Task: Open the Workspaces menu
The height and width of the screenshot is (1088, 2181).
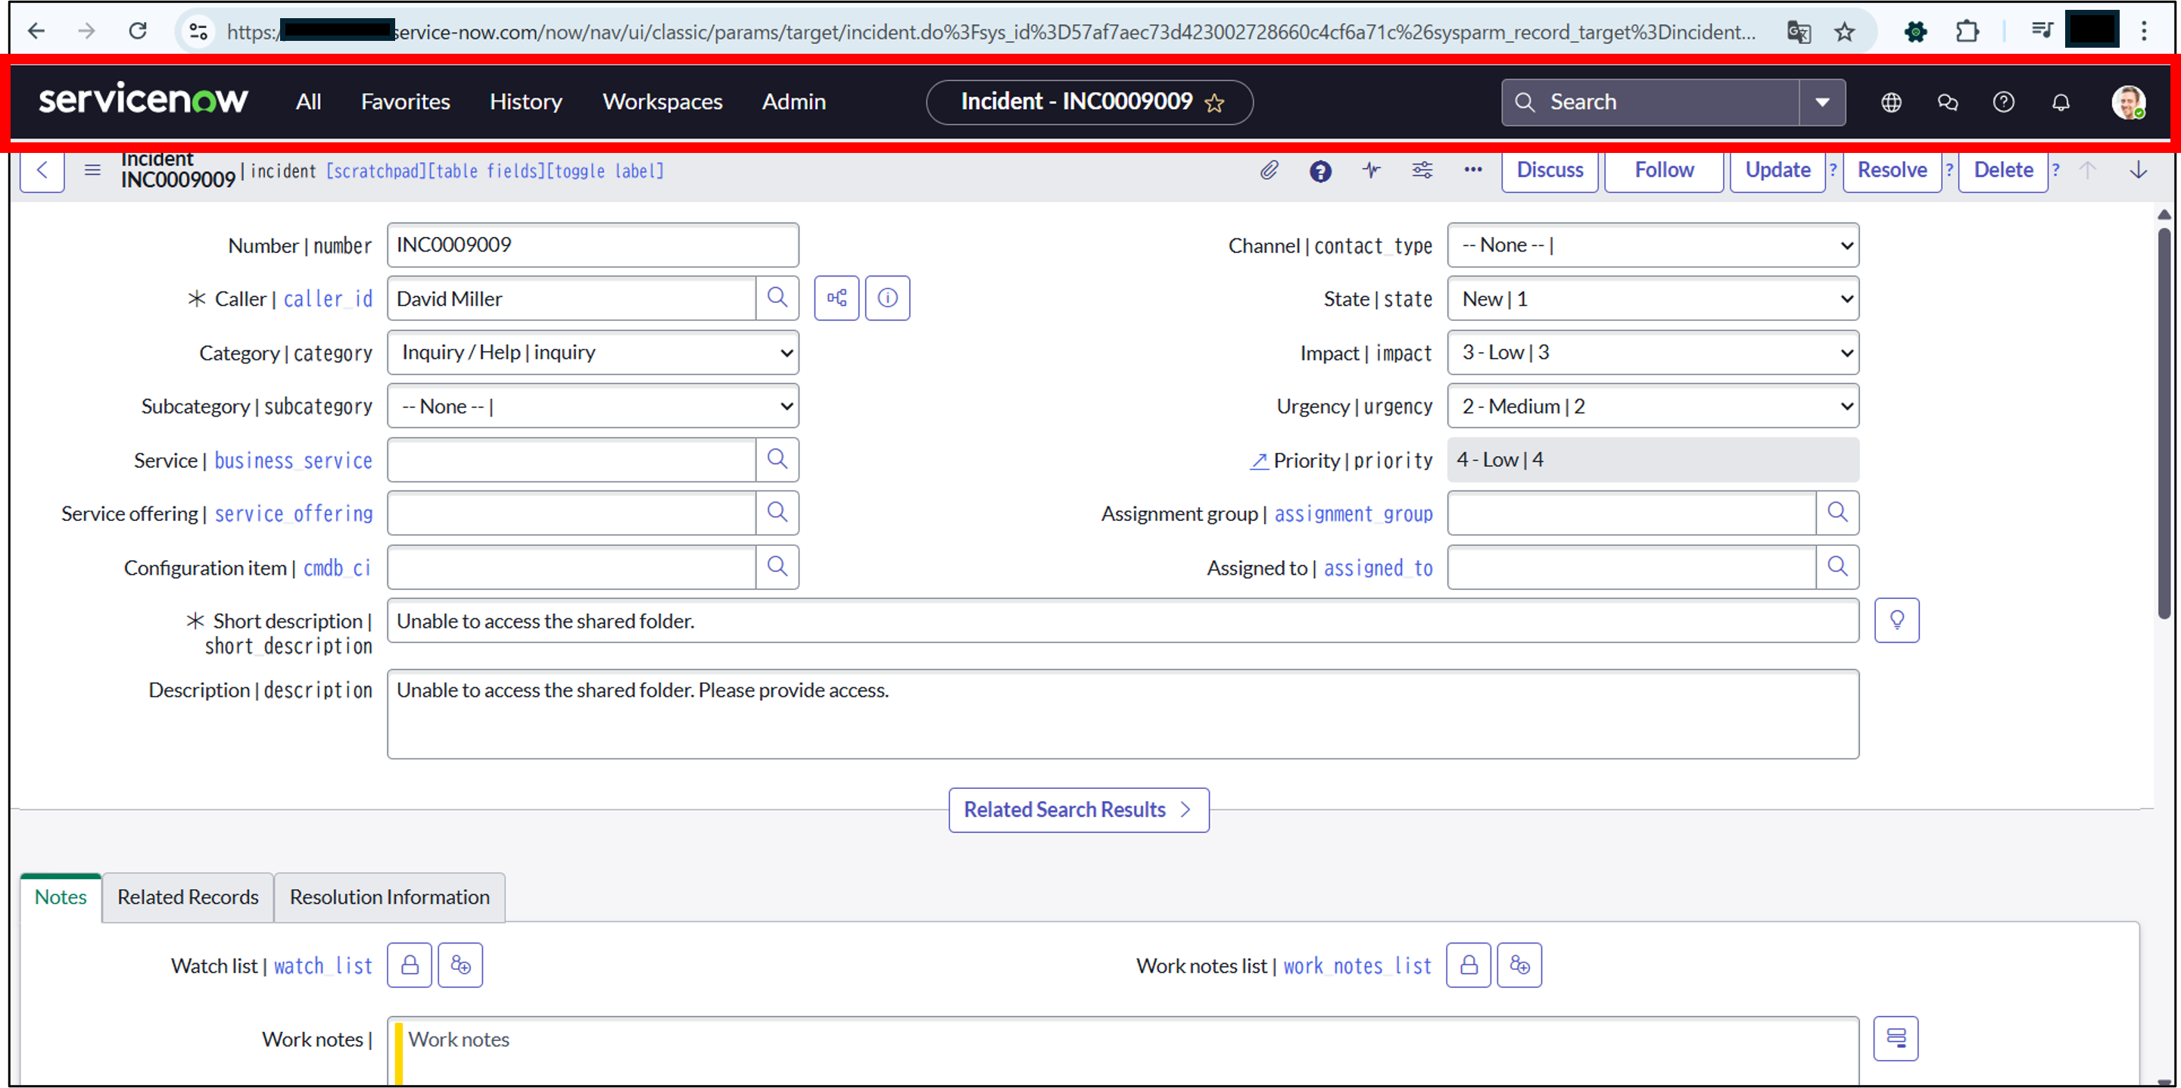Action: click(x=662, y=102)
